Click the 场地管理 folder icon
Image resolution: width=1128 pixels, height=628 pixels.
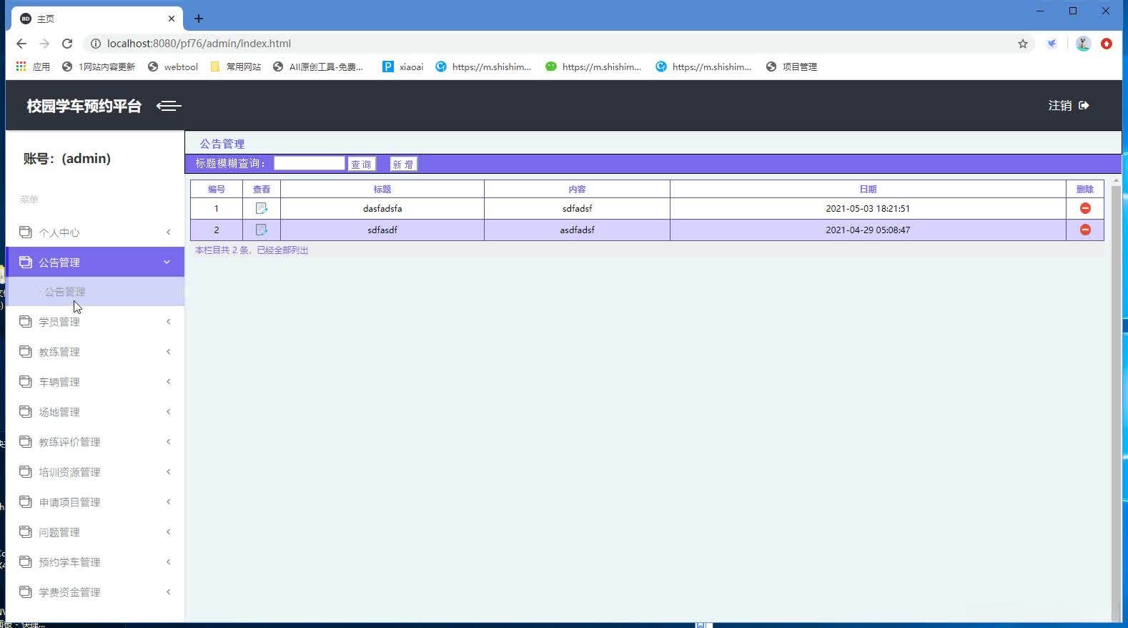[26, 411]
